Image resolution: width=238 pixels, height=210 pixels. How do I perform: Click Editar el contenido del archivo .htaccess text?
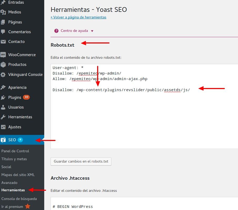click(x=84, y=191)
